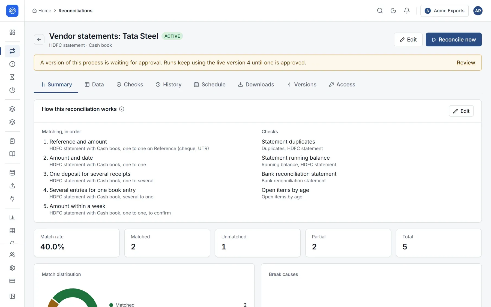This screenshot has height=307, width=491.
Task: Open notifications bell
Action: click(406, 11)
